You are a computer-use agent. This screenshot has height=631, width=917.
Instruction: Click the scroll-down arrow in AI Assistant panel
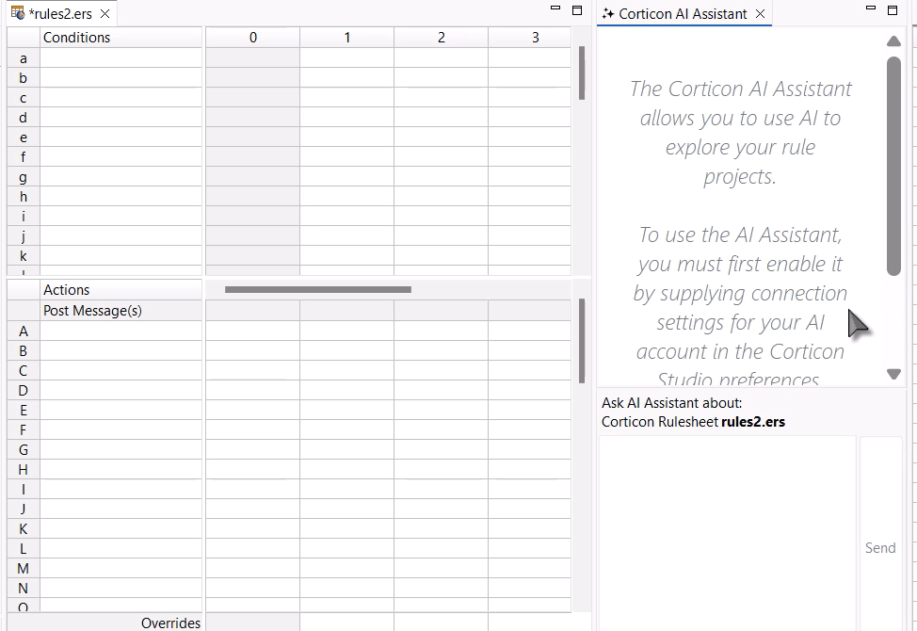tap(893, 374)
